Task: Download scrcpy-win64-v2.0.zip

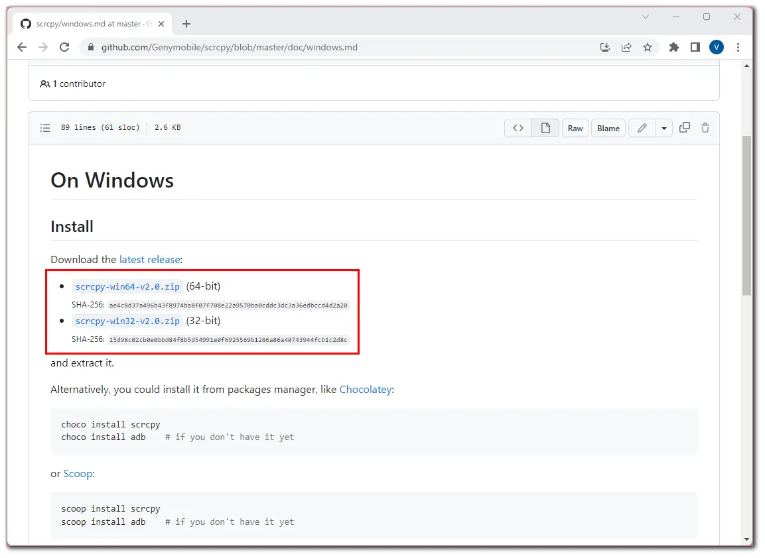Action: click(127, 286)
